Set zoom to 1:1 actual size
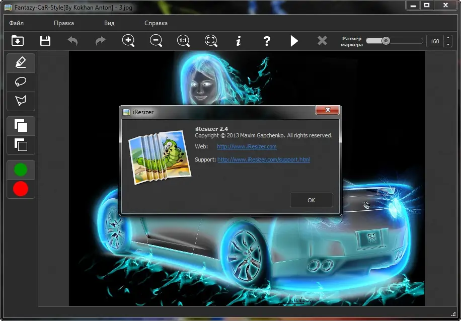 [184, 41]
